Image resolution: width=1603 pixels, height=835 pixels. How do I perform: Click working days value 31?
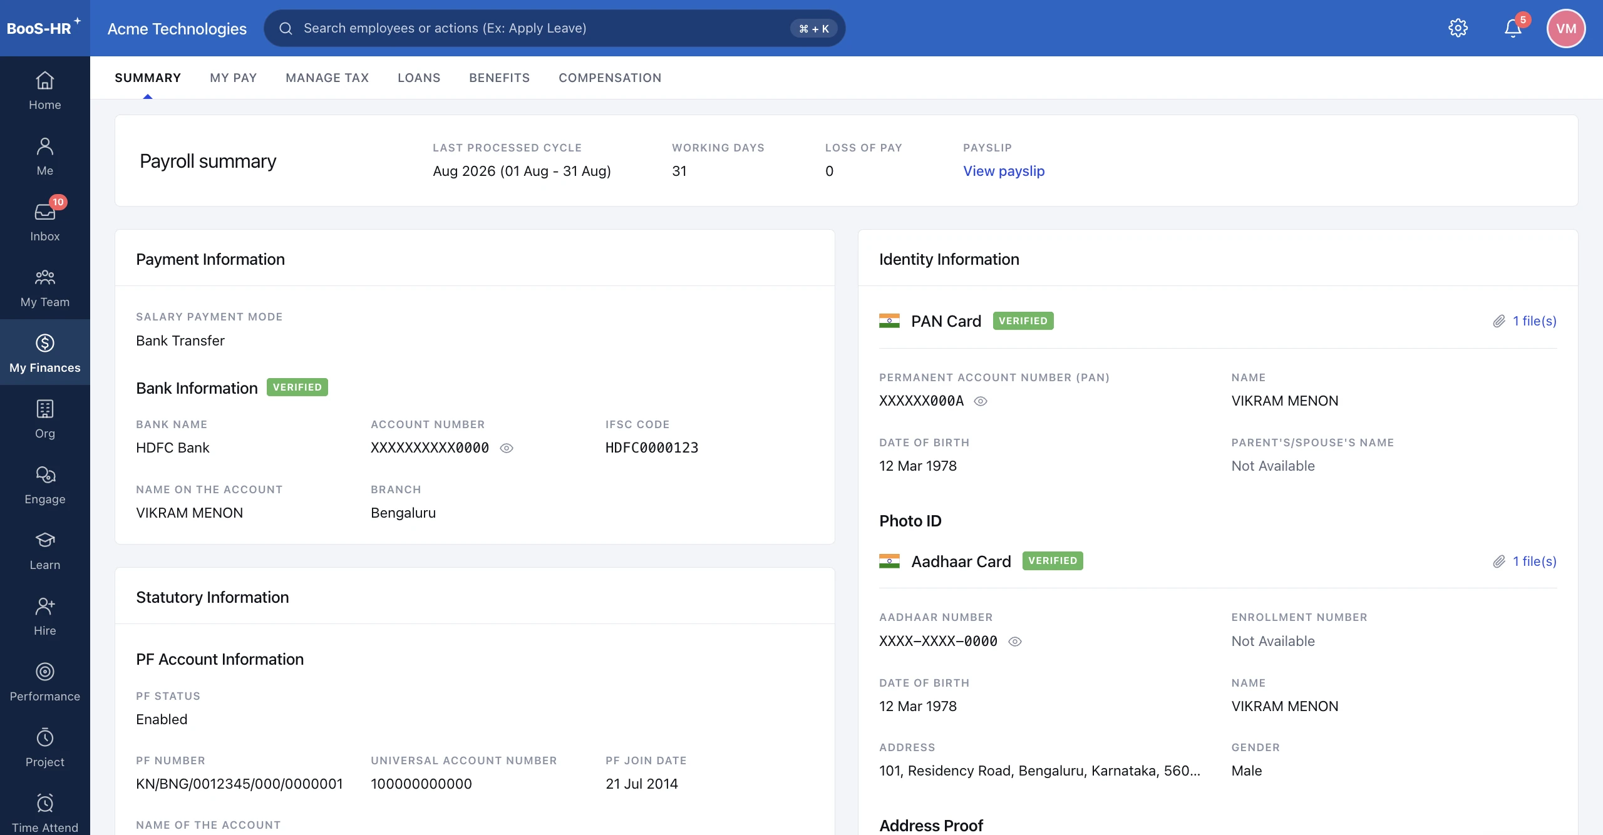[679, 171]
